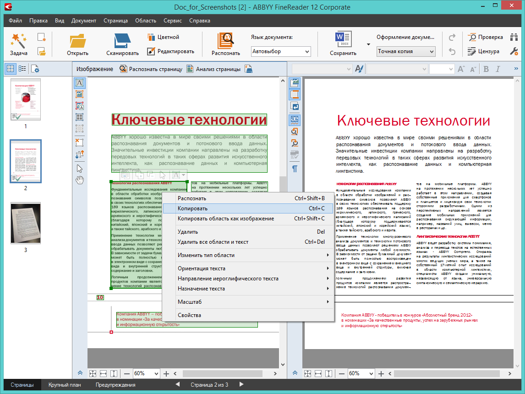This screenshot has width=525, height=394.
Task: Fit image pane to page width
Action: pyautogui.click(x=104, y=373)
